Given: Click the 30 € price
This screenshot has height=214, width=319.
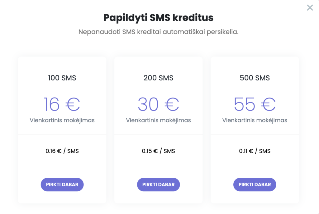Looking at the screenshot, I should click(158, 104).
